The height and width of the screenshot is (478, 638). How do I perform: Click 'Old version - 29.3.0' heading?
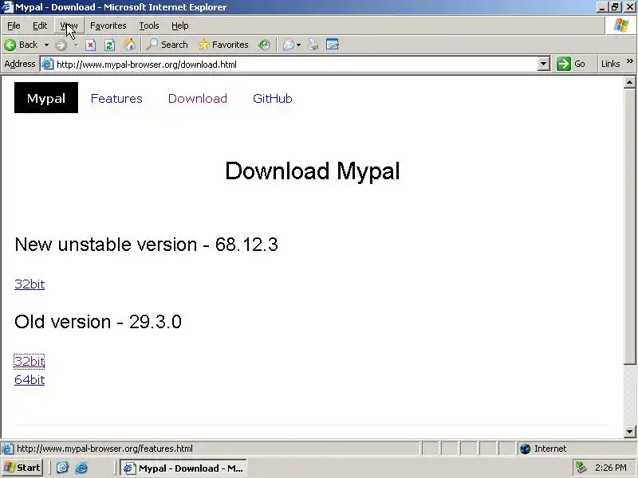pyautogui.click(x=97, y=322)
